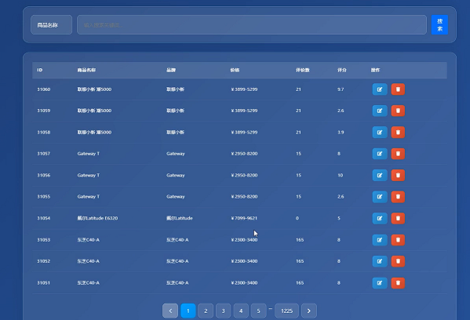This screenshot has width=470, height=320.
Task: Select ID cell 31060
Action: [44, 89]
